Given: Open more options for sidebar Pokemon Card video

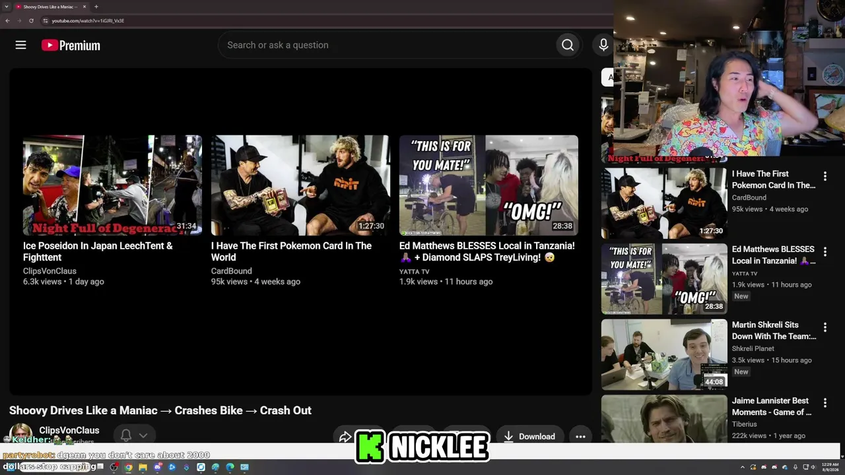Looking at the screenshot, I should [x=825, y=176].
